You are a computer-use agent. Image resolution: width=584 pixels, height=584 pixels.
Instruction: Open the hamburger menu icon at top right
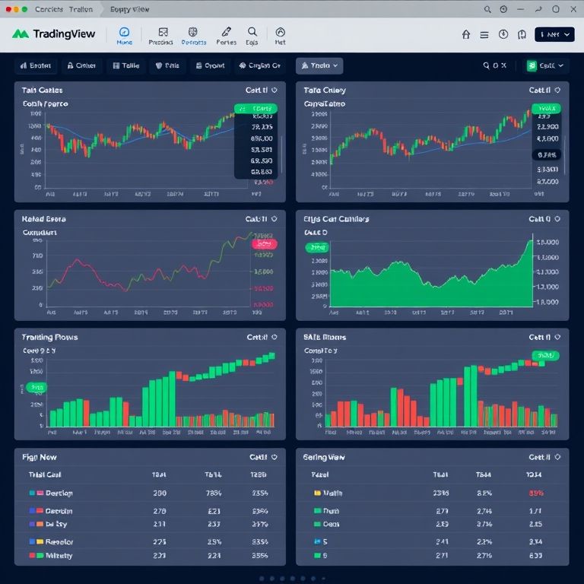(x=484, y=35)
